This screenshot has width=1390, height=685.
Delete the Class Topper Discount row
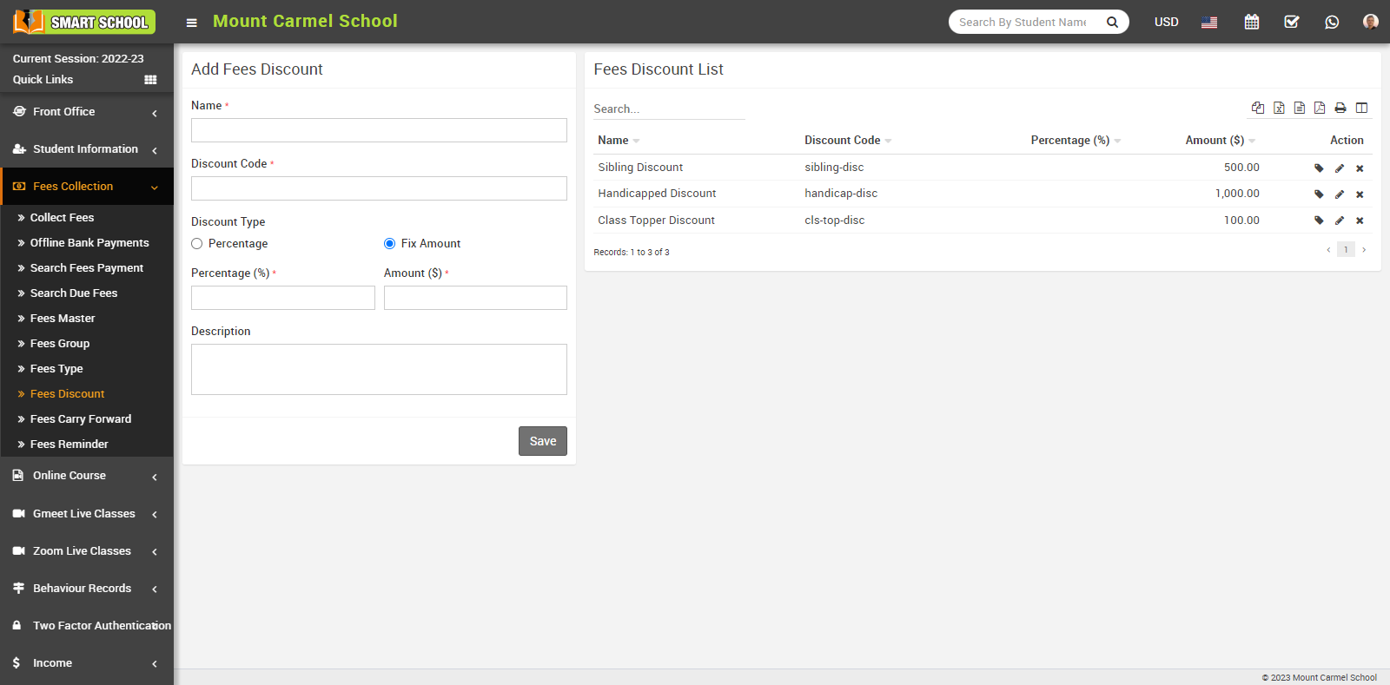coord(1360,221)
